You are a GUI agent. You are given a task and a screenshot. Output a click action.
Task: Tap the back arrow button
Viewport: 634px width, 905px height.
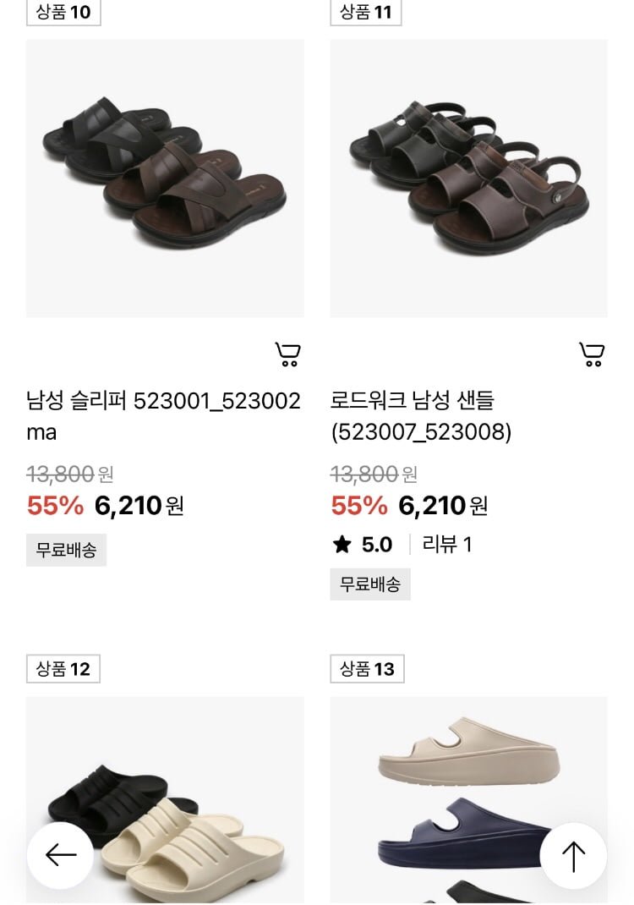tap(60, 855)
